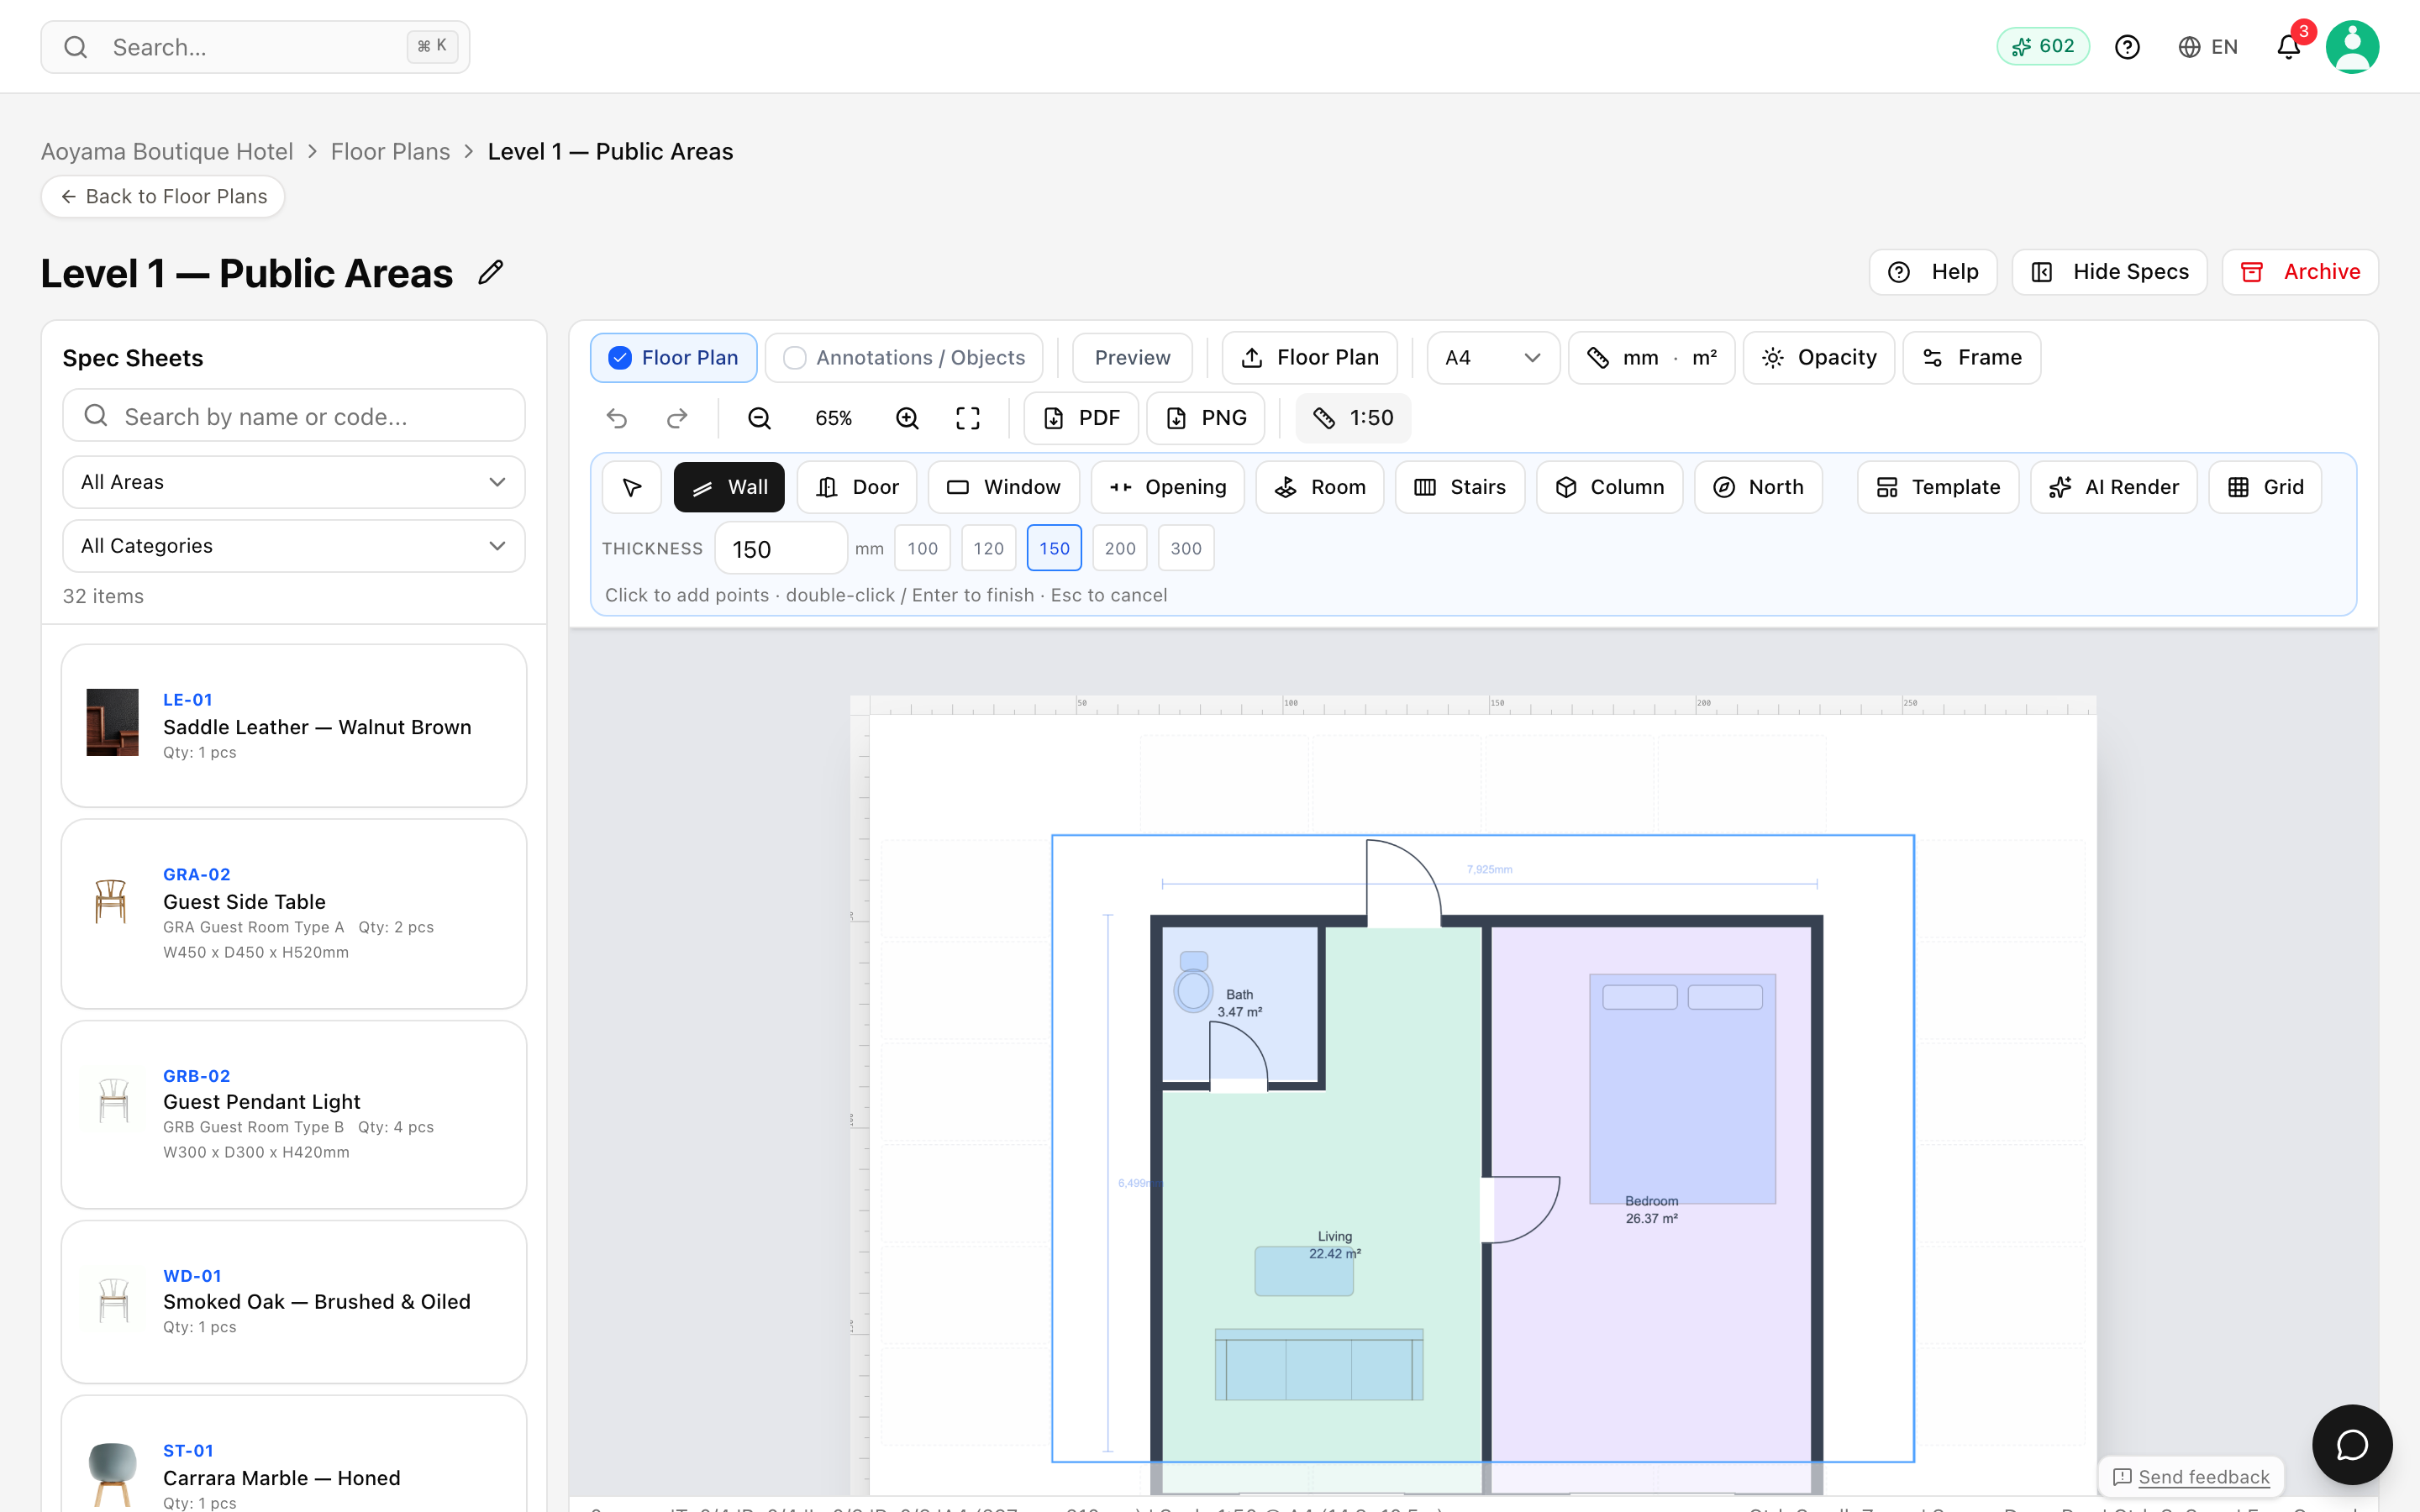Click the undo arrow icon
Viewport: 2420px width, 1512px height.
(617, 418)
